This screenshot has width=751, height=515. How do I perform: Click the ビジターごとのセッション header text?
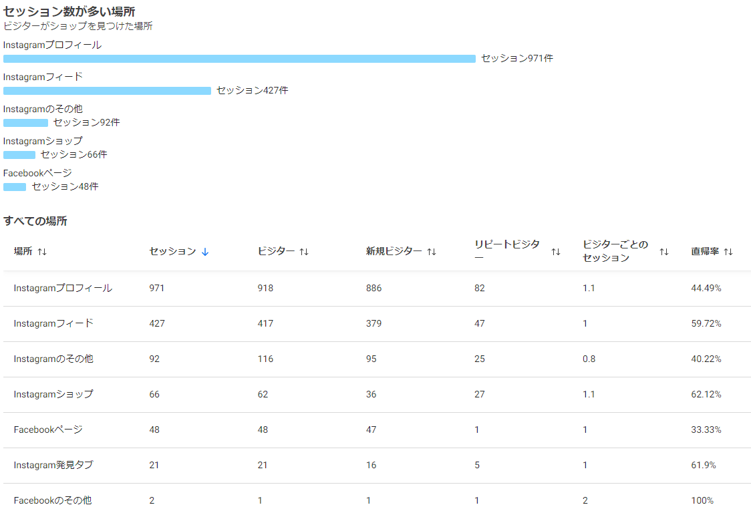pyautogui.click(x=615, y=251)
